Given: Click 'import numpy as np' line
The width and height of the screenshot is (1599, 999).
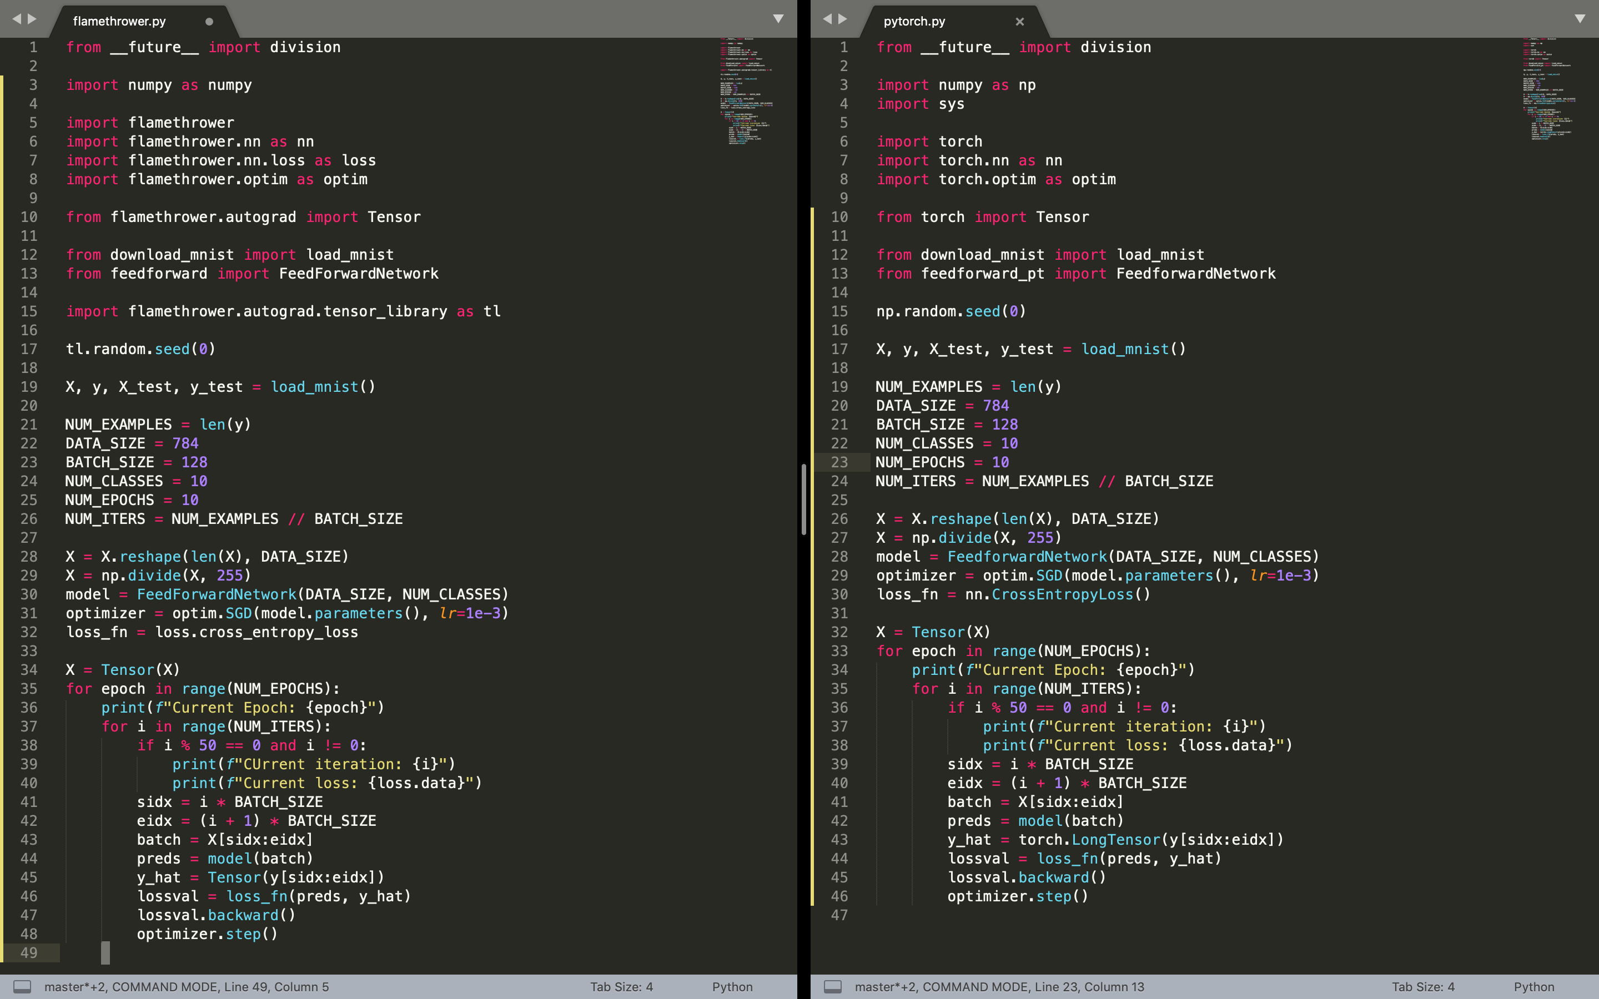Looking at the screenshot, I should tap(956, 85).
